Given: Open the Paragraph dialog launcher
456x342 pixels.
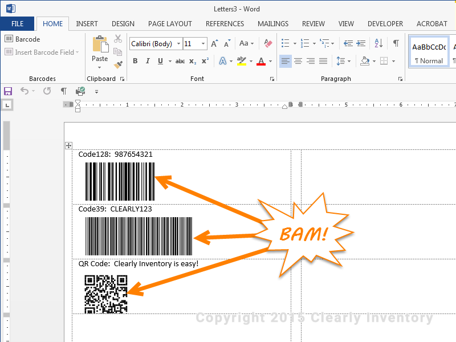Looking at the screenshot, I should coord(401,79).
